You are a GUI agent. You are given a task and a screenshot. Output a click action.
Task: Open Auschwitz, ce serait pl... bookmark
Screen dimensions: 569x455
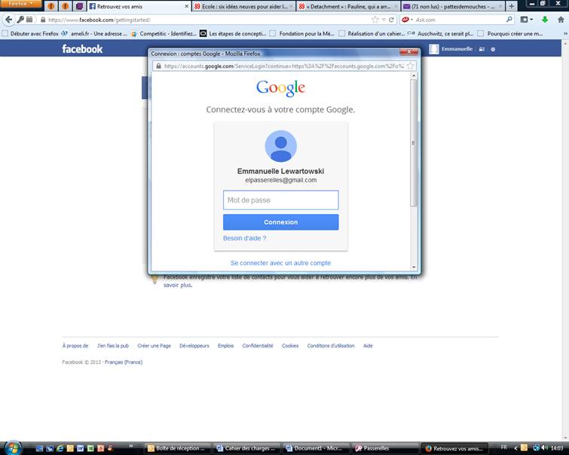[x=441, y=34]
